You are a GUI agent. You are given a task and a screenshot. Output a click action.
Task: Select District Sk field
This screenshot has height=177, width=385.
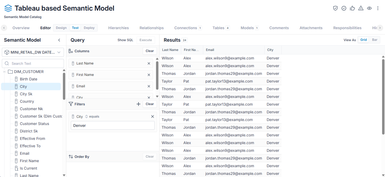pyautogui.click(x=29, y=131)
